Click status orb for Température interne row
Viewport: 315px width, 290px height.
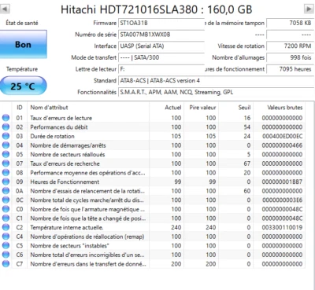[x=6, y=227]
